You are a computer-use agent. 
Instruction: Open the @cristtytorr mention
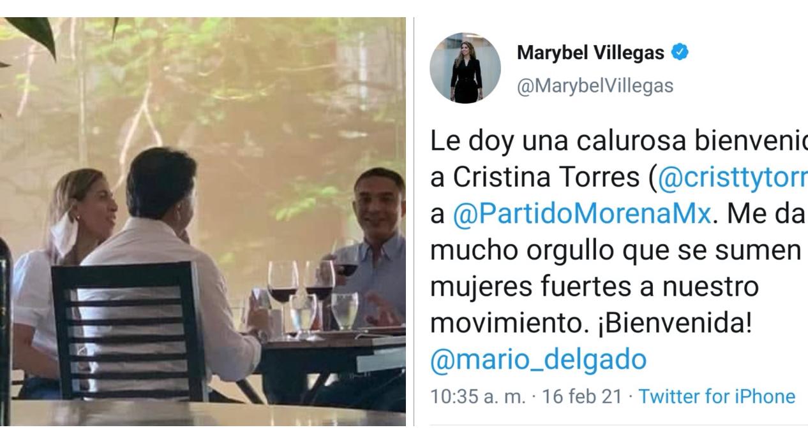point(732,179)
